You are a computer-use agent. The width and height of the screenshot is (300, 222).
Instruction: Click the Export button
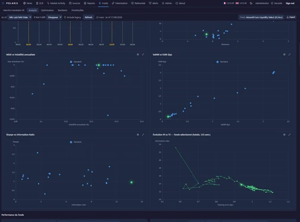[x=291, y=17]
